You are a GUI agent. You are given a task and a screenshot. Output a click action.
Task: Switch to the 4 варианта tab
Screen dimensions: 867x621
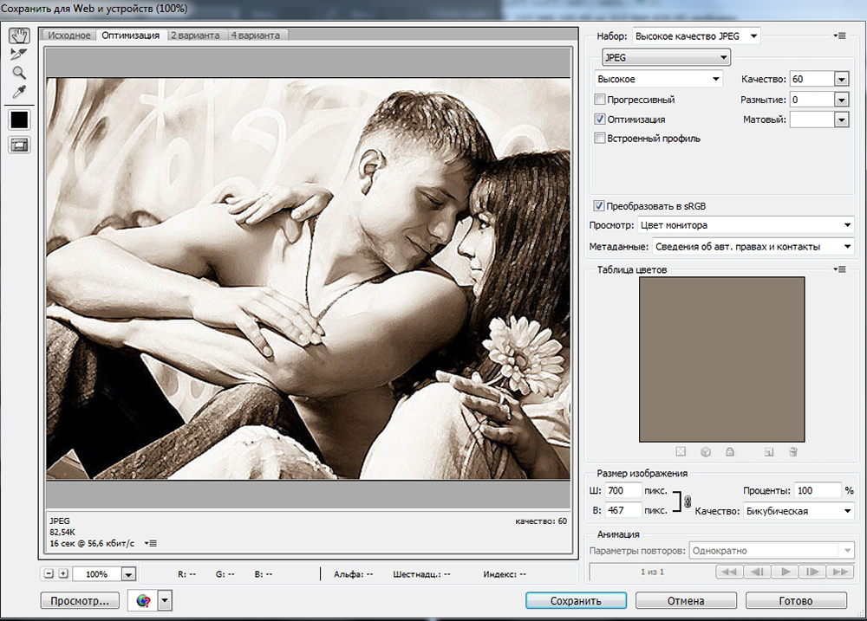point(255,36)
